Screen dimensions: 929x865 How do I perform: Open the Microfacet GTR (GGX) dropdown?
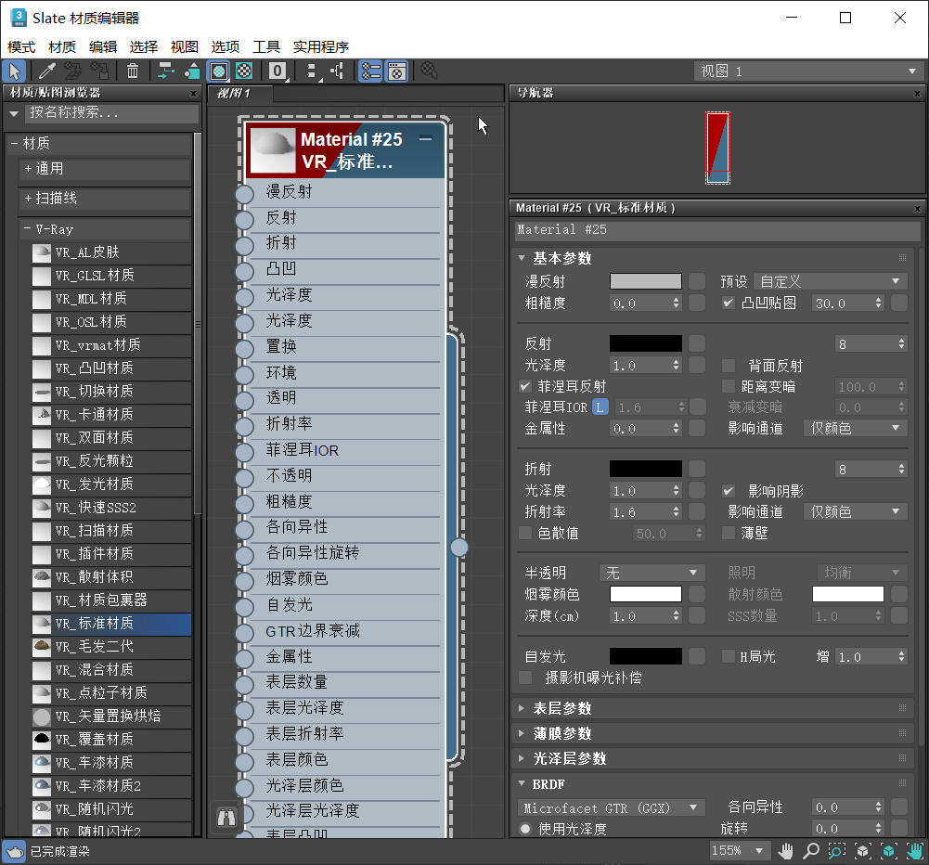coord(611,808)
